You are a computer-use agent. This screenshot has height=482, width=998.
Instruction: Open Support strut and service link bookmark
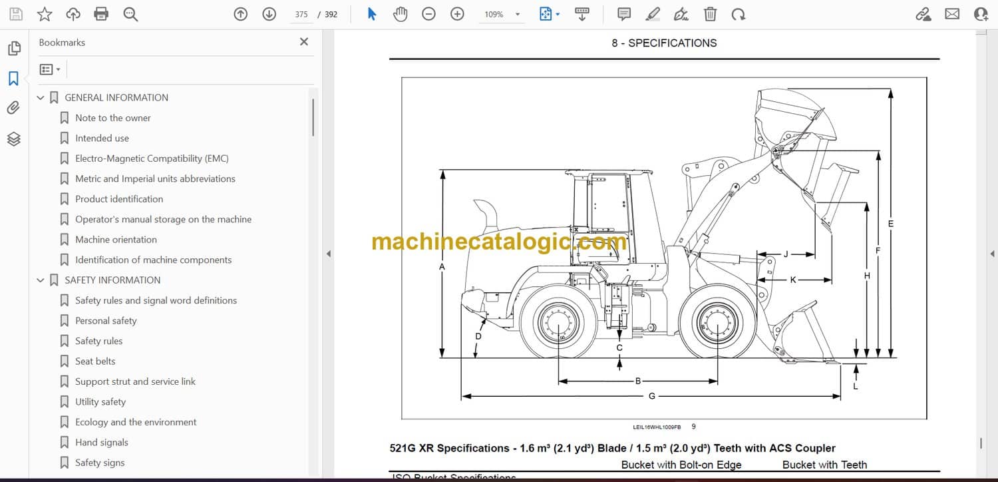click(x=135, y=382)
